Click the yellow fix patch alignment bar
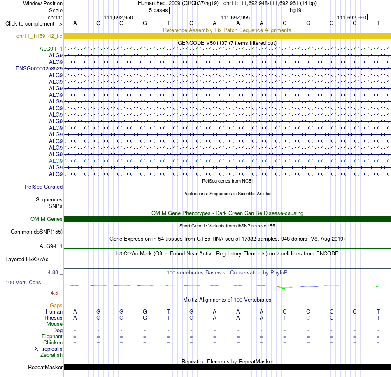The image size is (391, 377). point(227,36)
